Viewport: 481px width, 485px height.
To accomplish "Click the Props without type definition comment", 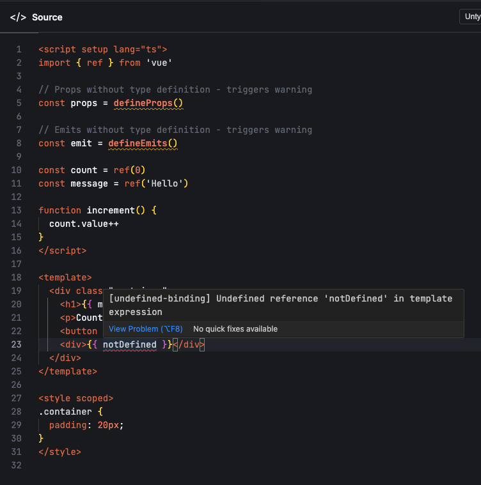I will 175,89.
